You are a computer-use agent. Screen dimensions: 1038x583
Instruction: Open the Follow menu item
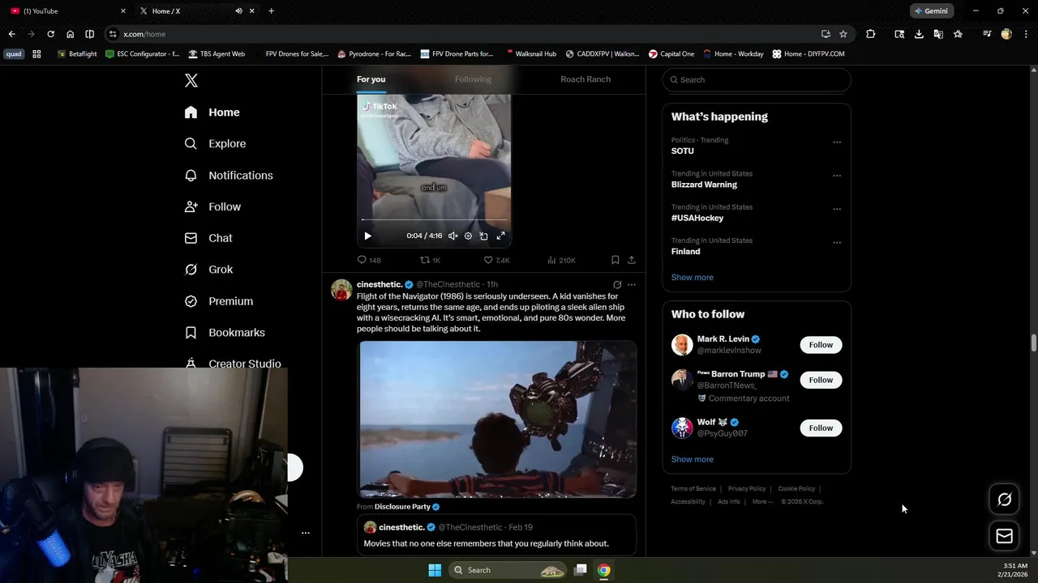pyautogui.click(x=213, y=206)
